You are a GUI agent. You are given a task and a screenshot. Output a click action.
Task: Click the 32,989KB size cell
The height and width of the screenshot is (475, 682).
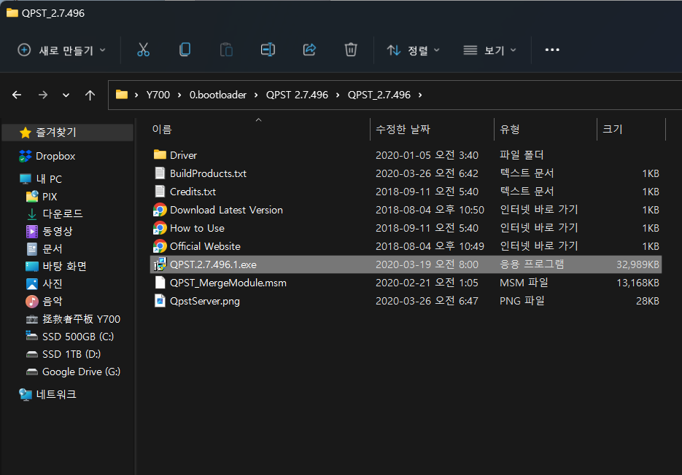coord(638,264)
